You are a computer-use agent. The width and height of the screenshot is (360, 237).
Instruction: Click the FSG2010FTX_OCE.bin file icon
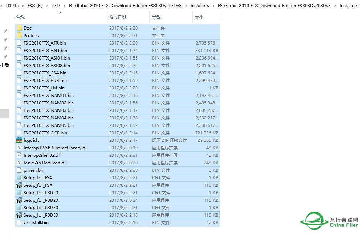19,133
